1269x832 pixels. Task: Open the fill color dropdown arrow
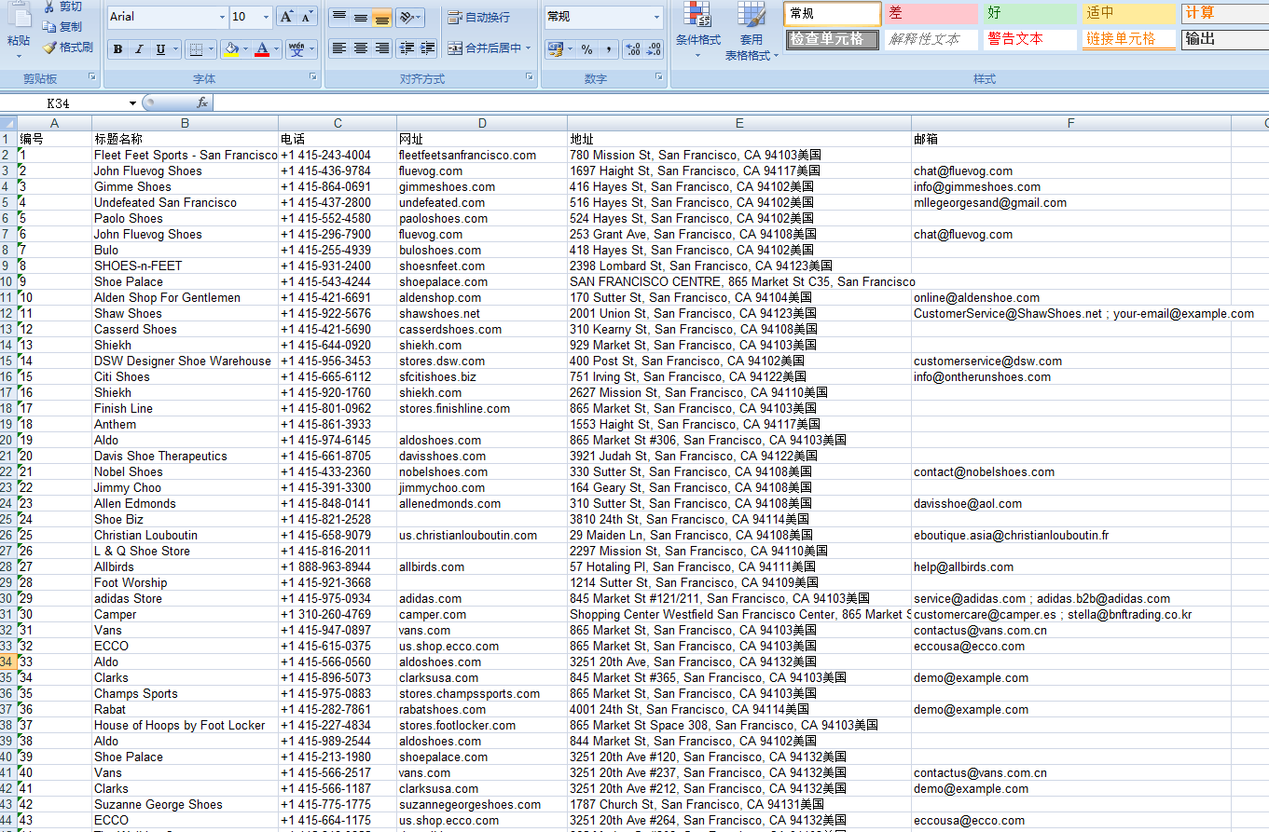tap(245, 49)
